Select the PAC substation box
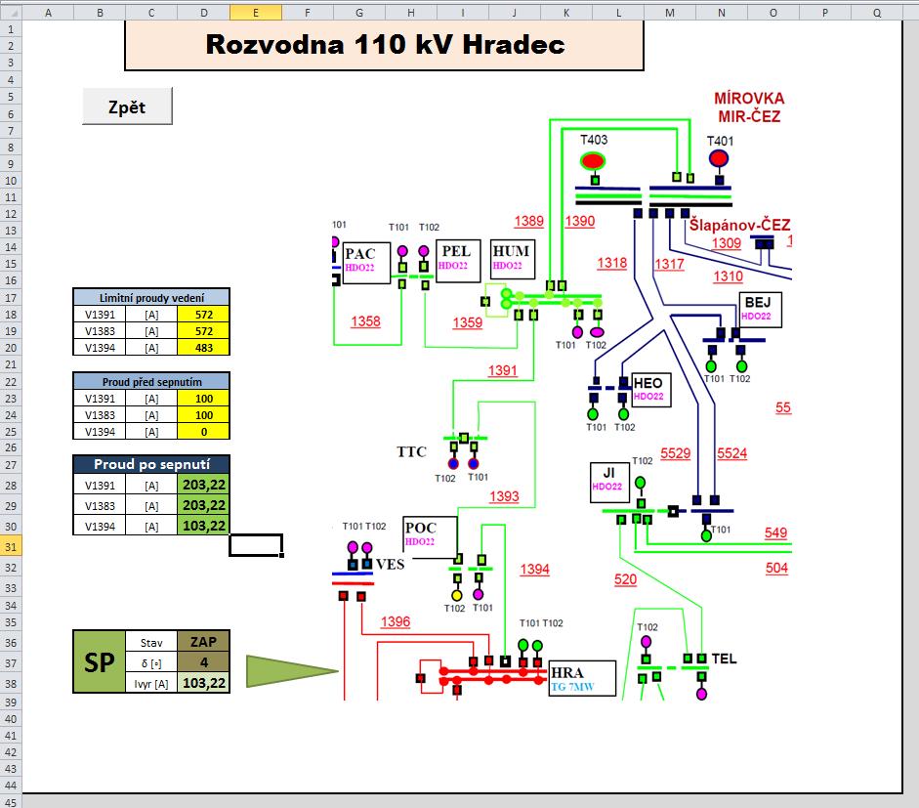919x808 pixels. pyautogui.click(x=366, y=263)
